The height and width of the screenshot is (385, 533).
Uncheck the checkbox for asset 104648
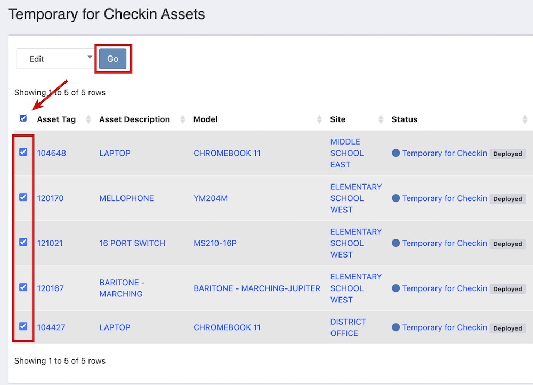tap(23, 152)
